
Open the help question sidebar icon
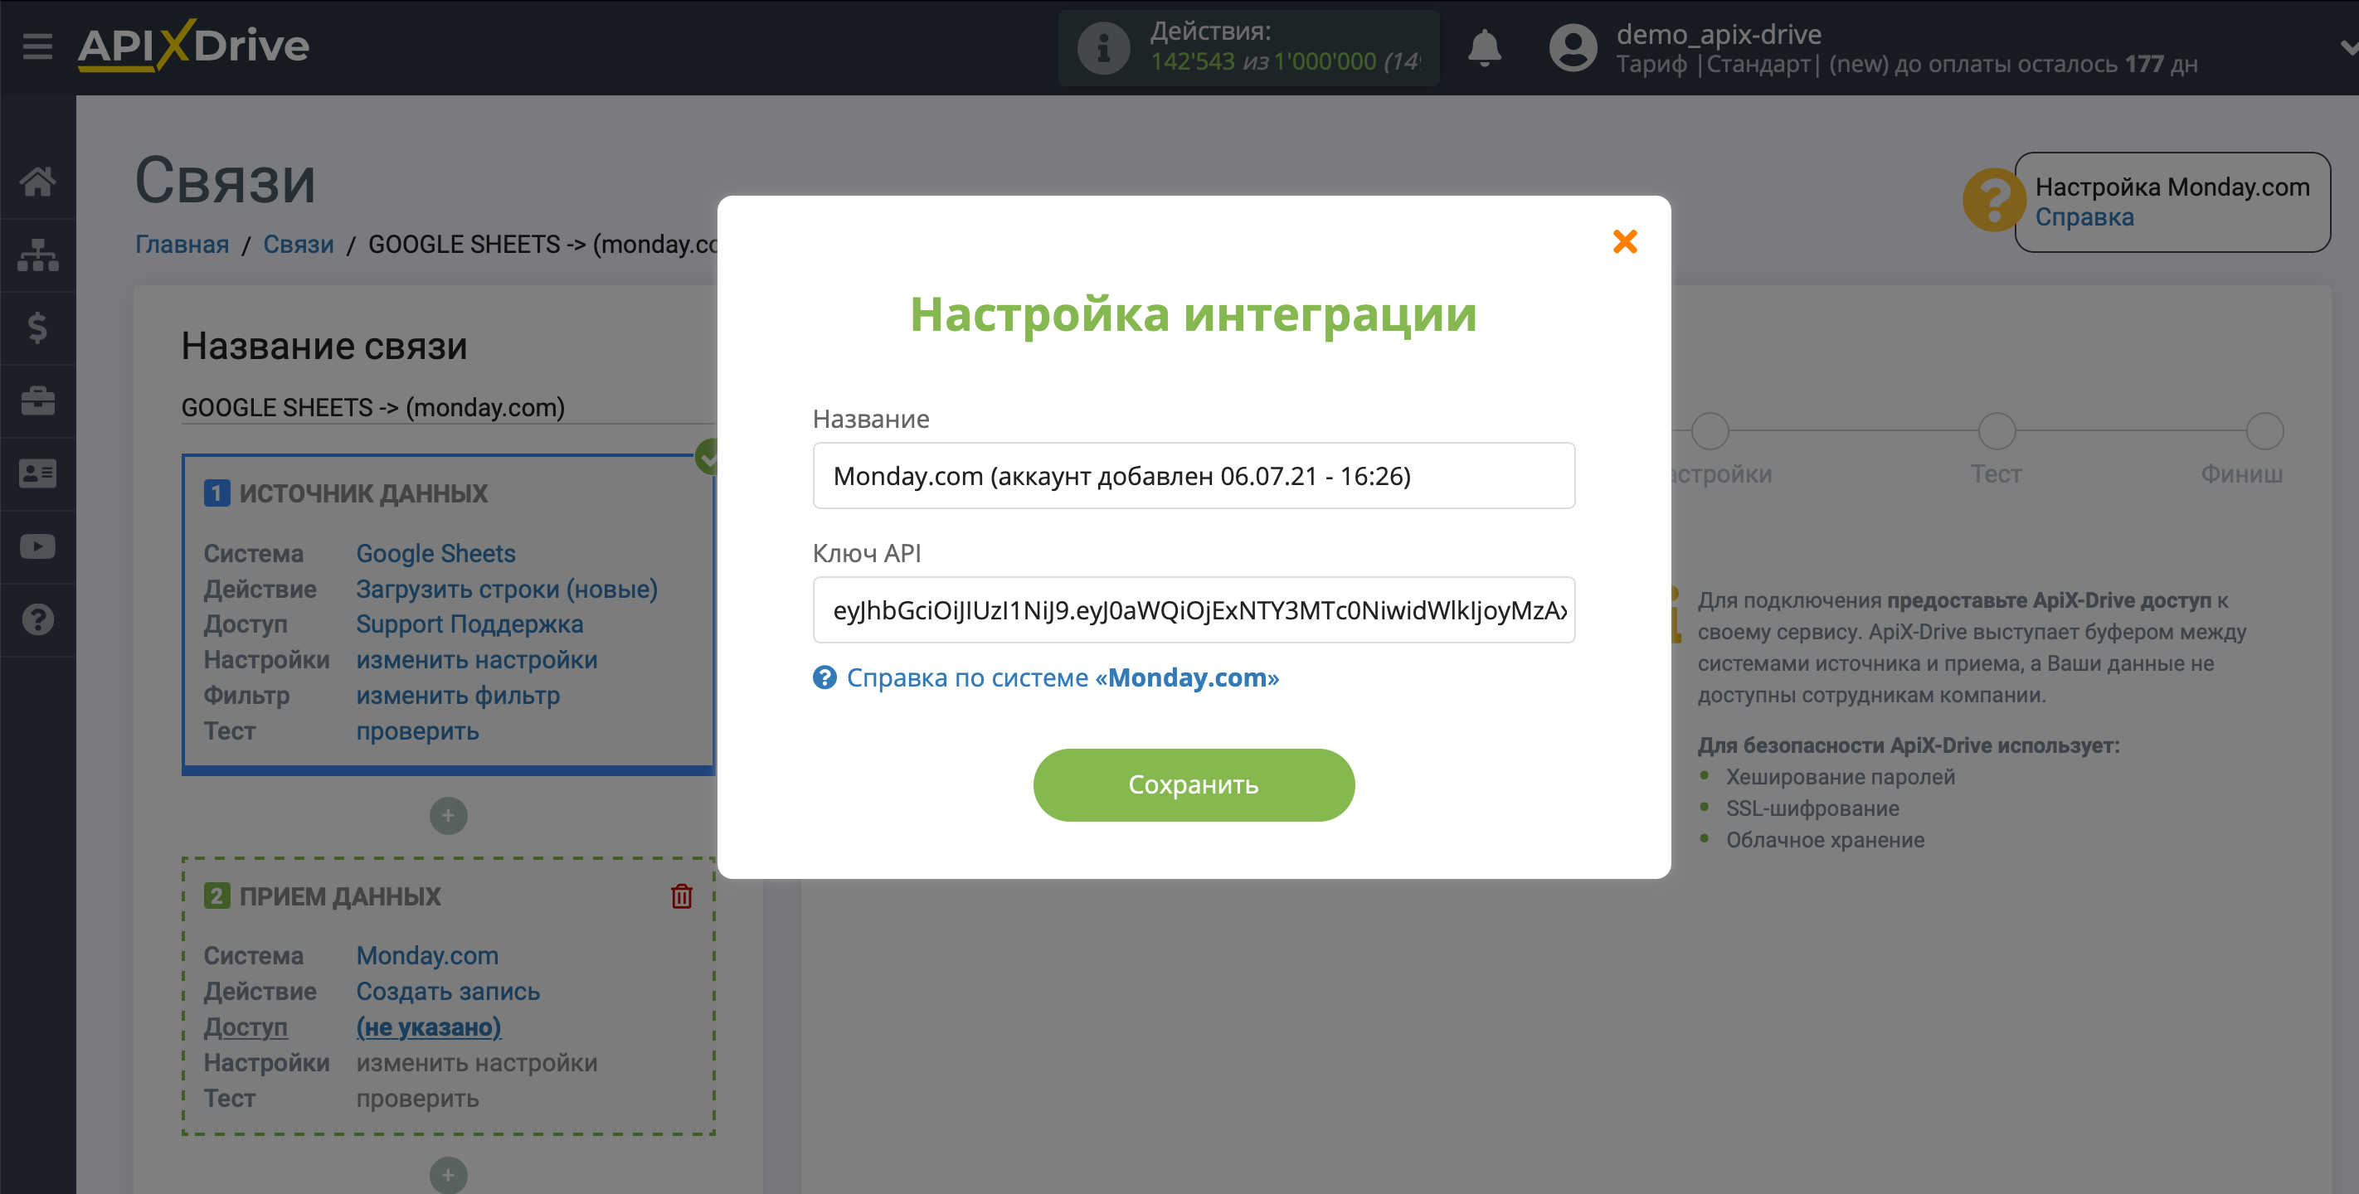(37, 620)
